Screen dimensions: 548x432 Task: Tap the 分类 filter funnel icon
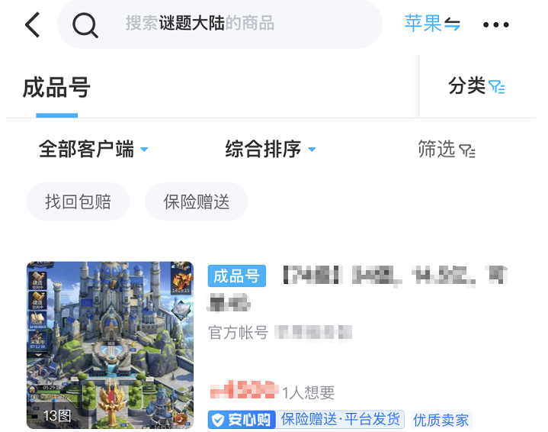[x=497, y=87]
